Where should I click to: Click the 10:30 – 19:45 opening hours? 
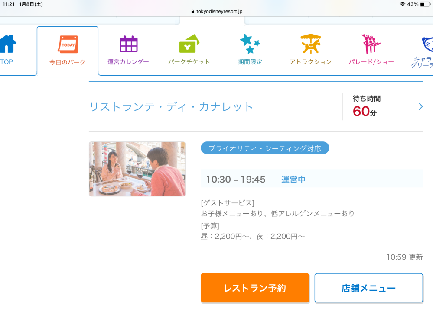point(235,180)
